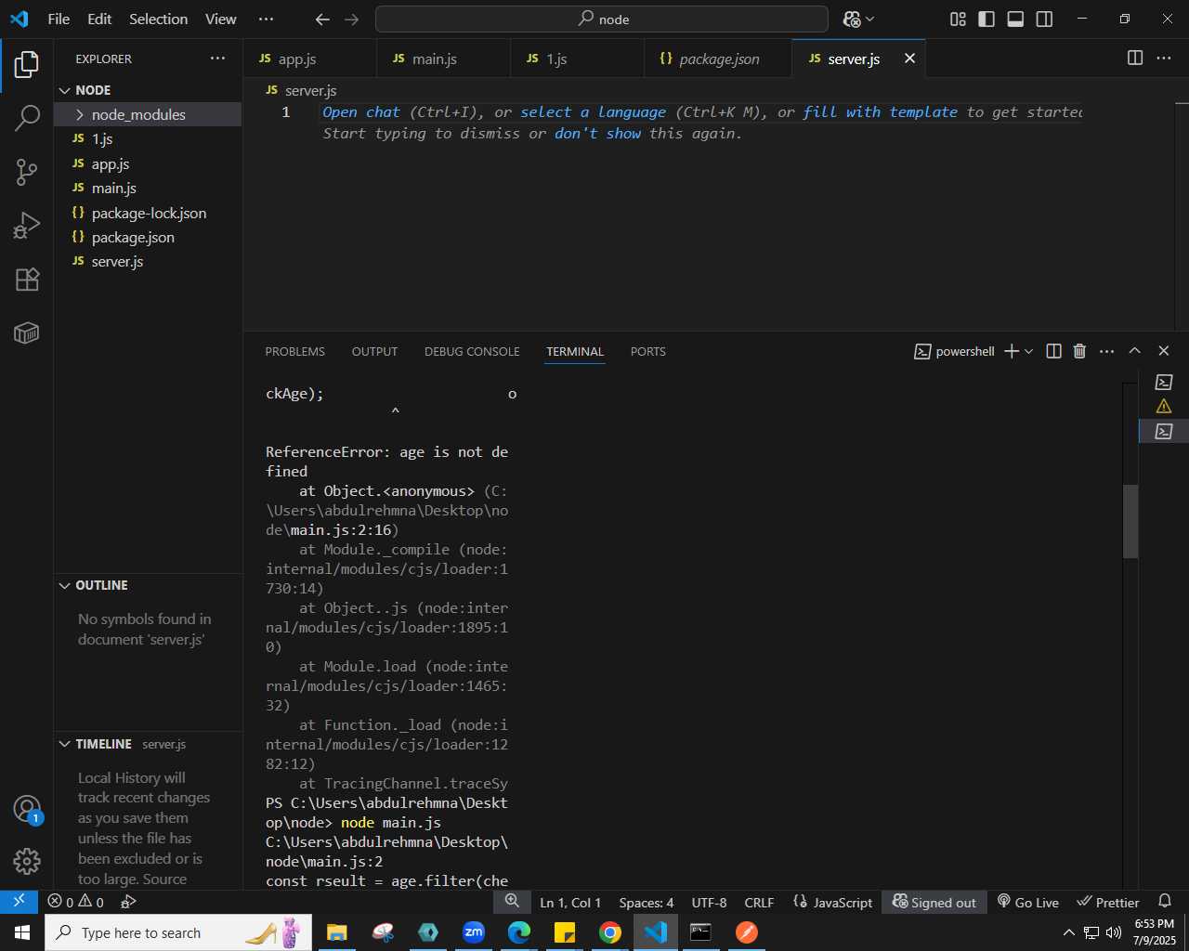
Task: Open the terminal launch profile dropdown
Action: (x=1028, y=351)
